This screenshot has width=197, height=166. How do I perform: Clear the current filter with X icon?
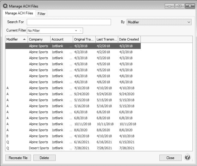coord(80,31)
